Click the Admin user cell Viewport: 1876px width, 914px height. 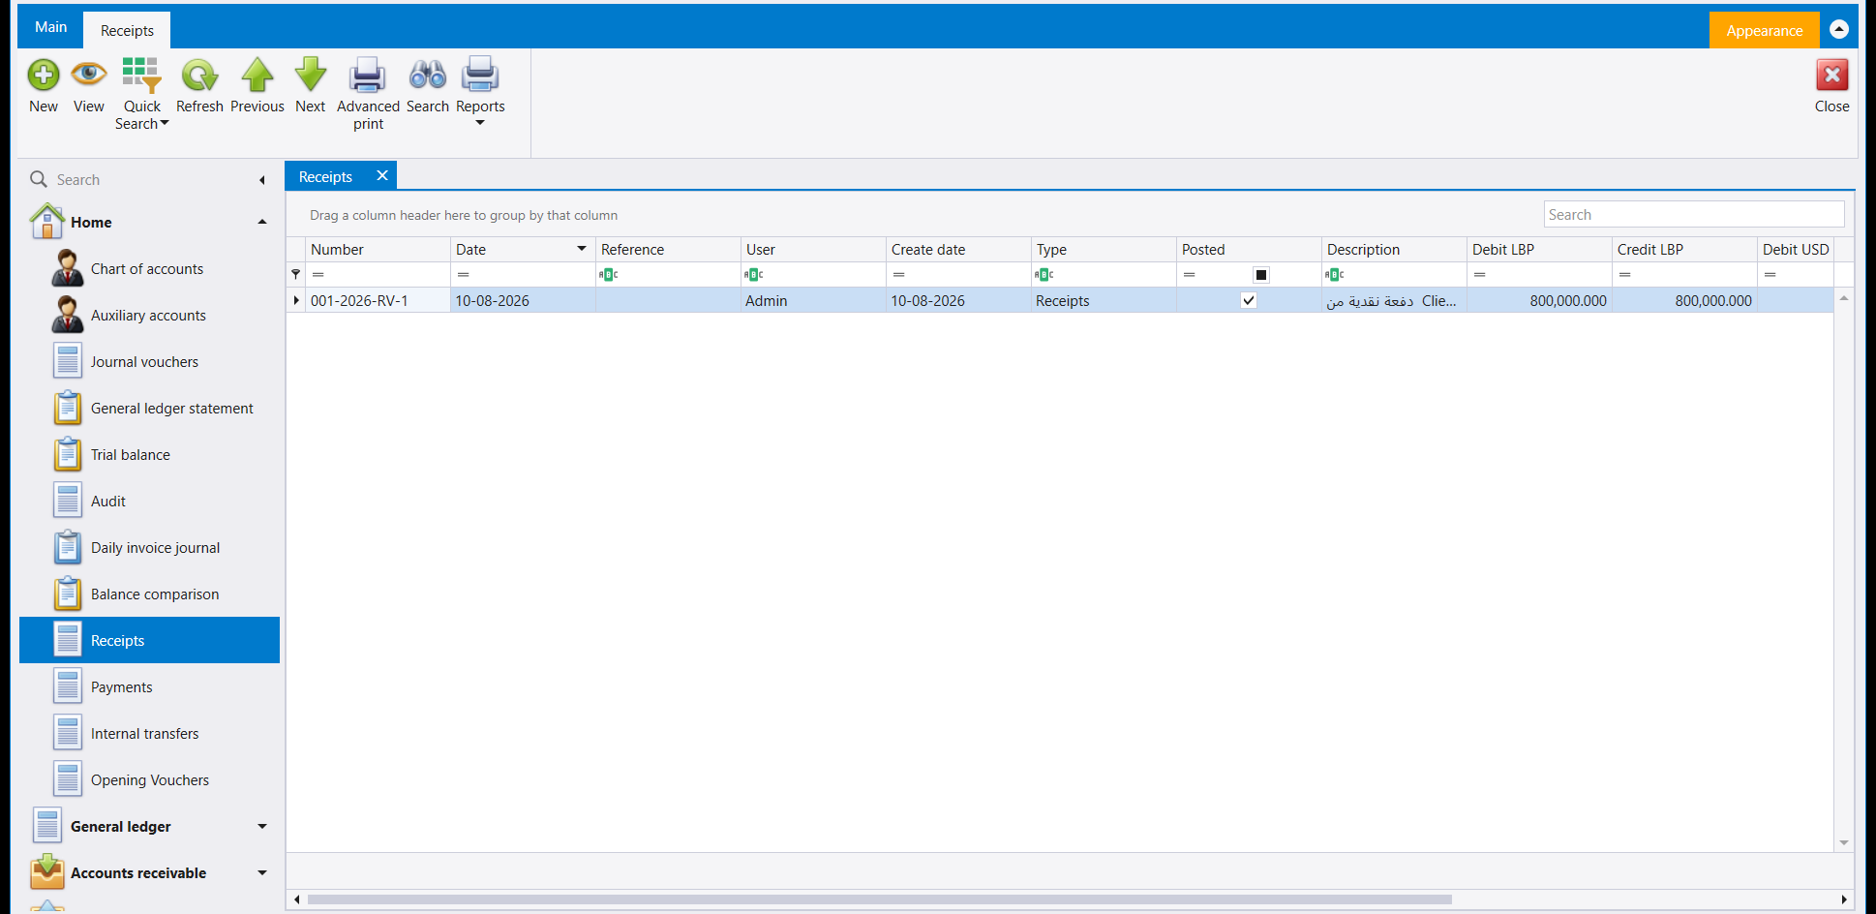click(813, 300)
